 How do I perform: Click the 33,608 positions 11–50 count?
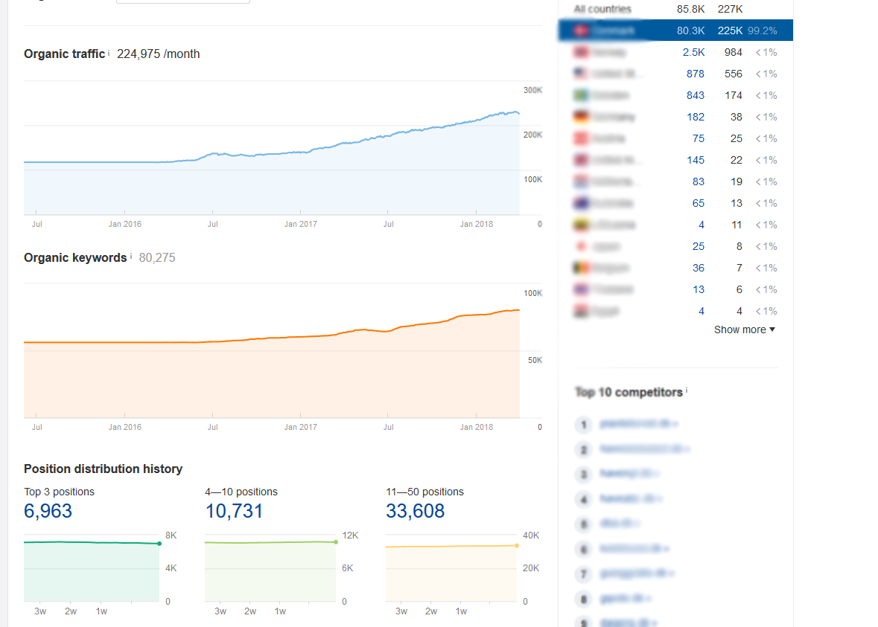point(415,511)
